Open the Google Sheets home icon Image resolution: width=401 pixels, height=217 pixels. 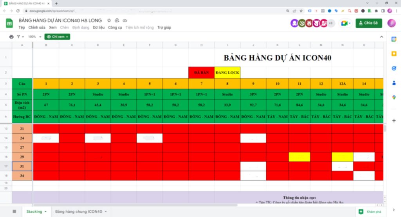pyautogui.click(x=9, y=23)
